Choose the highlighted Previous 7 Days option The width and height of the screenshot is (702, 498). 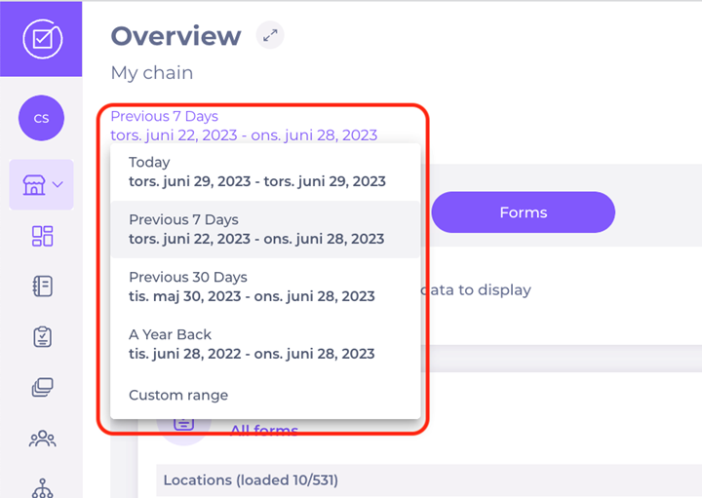(256, 229)
